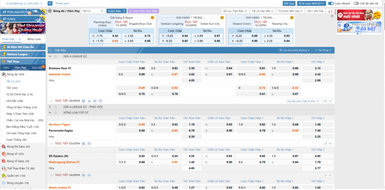Click the Thể Thao Điện Tử controller icon

click(x=3, y=168)
